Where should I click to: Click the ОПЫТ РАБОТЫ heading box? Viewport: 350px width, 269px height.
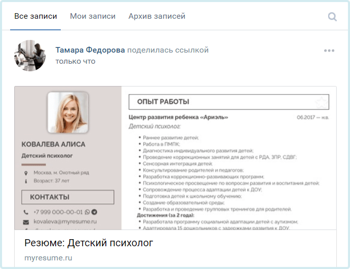pyautogui.click(x=229, y=102)
